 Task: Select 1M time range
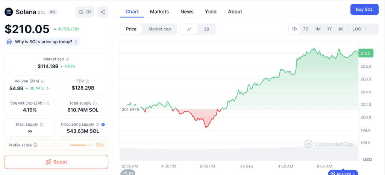[318, 29]
